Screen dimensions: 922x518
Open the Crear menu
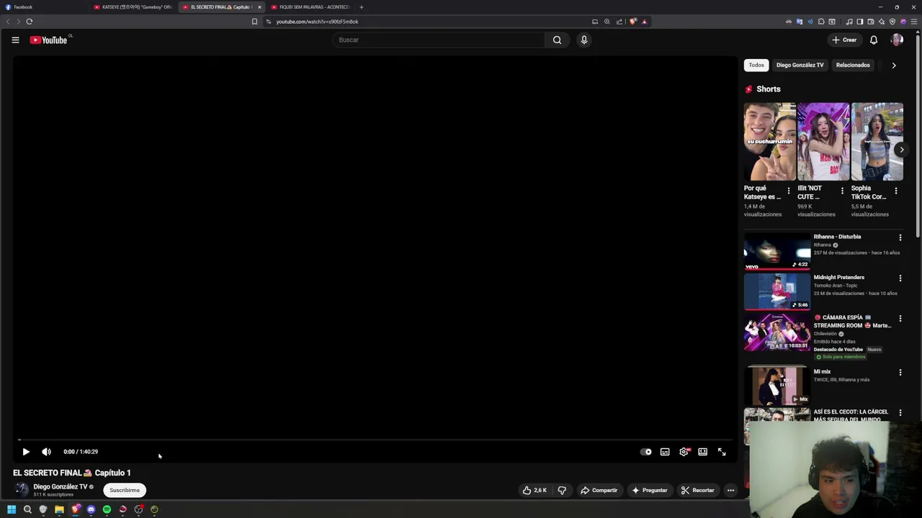pyautogui.click(x=844, y=40)
